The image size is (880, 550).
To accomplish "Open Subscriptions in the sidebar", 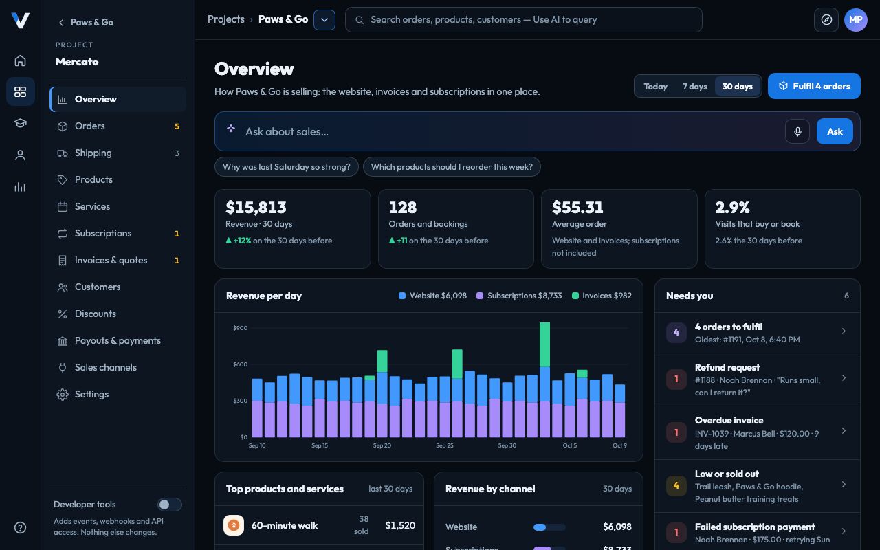I will [118, 234].
